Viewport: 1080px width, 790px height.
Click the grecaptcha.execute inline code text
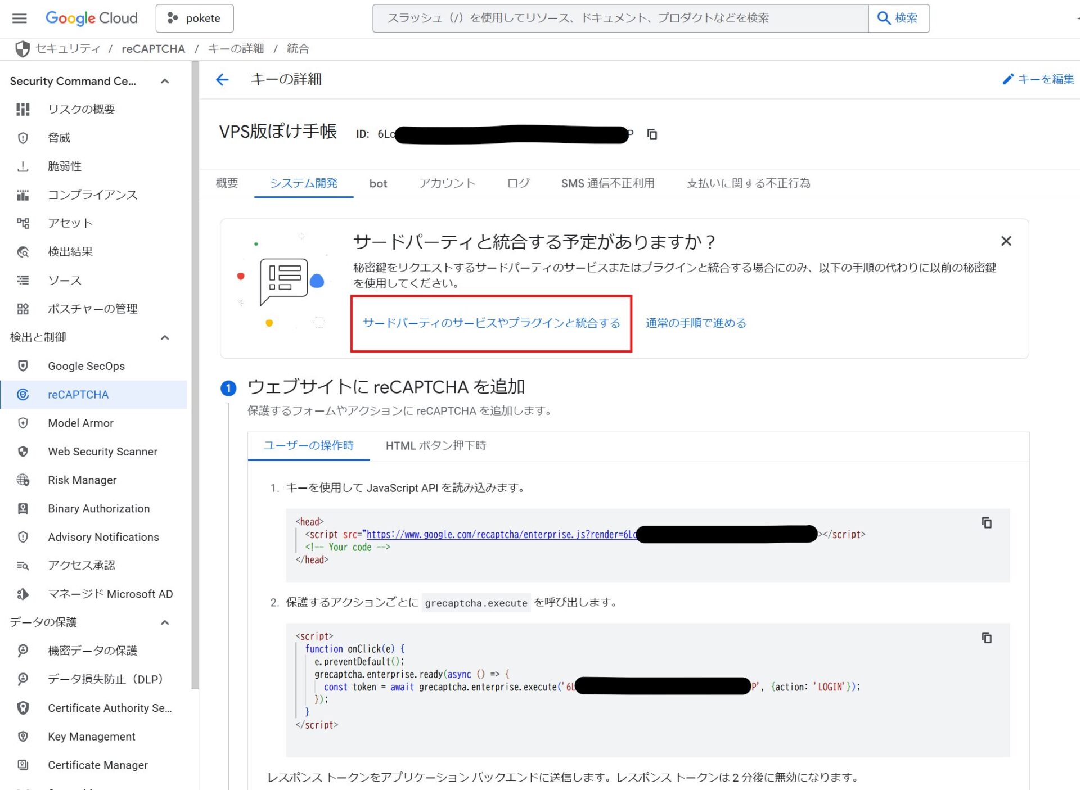coord(476,603)
